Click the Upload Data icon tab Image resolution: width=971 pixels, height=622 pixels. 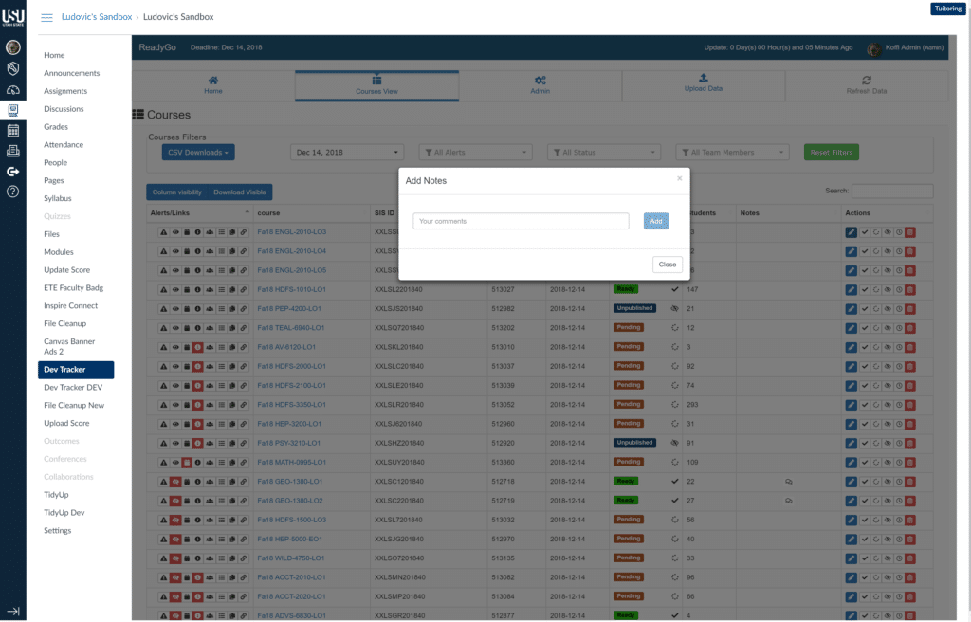tap(703, 83)
